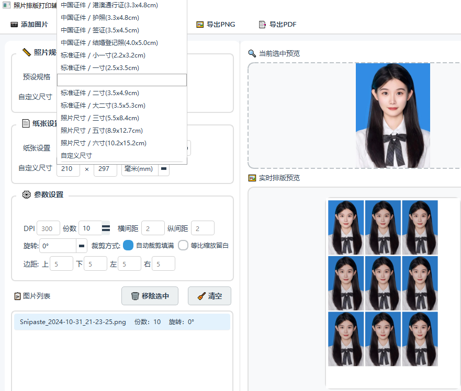Click the 移除选中 trash button
This screenshot has height=391, width=461.
point(150,296)
